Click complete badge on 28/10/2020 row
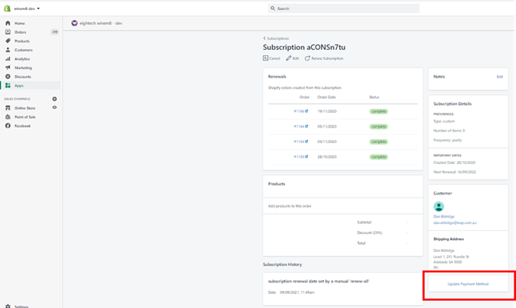 point(379,156)
